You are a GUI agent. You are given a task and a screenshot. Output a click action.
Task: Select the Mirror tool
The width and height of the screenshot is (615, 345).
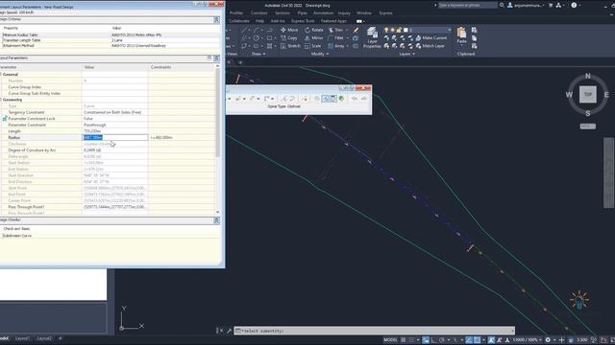tap(314, 38)
